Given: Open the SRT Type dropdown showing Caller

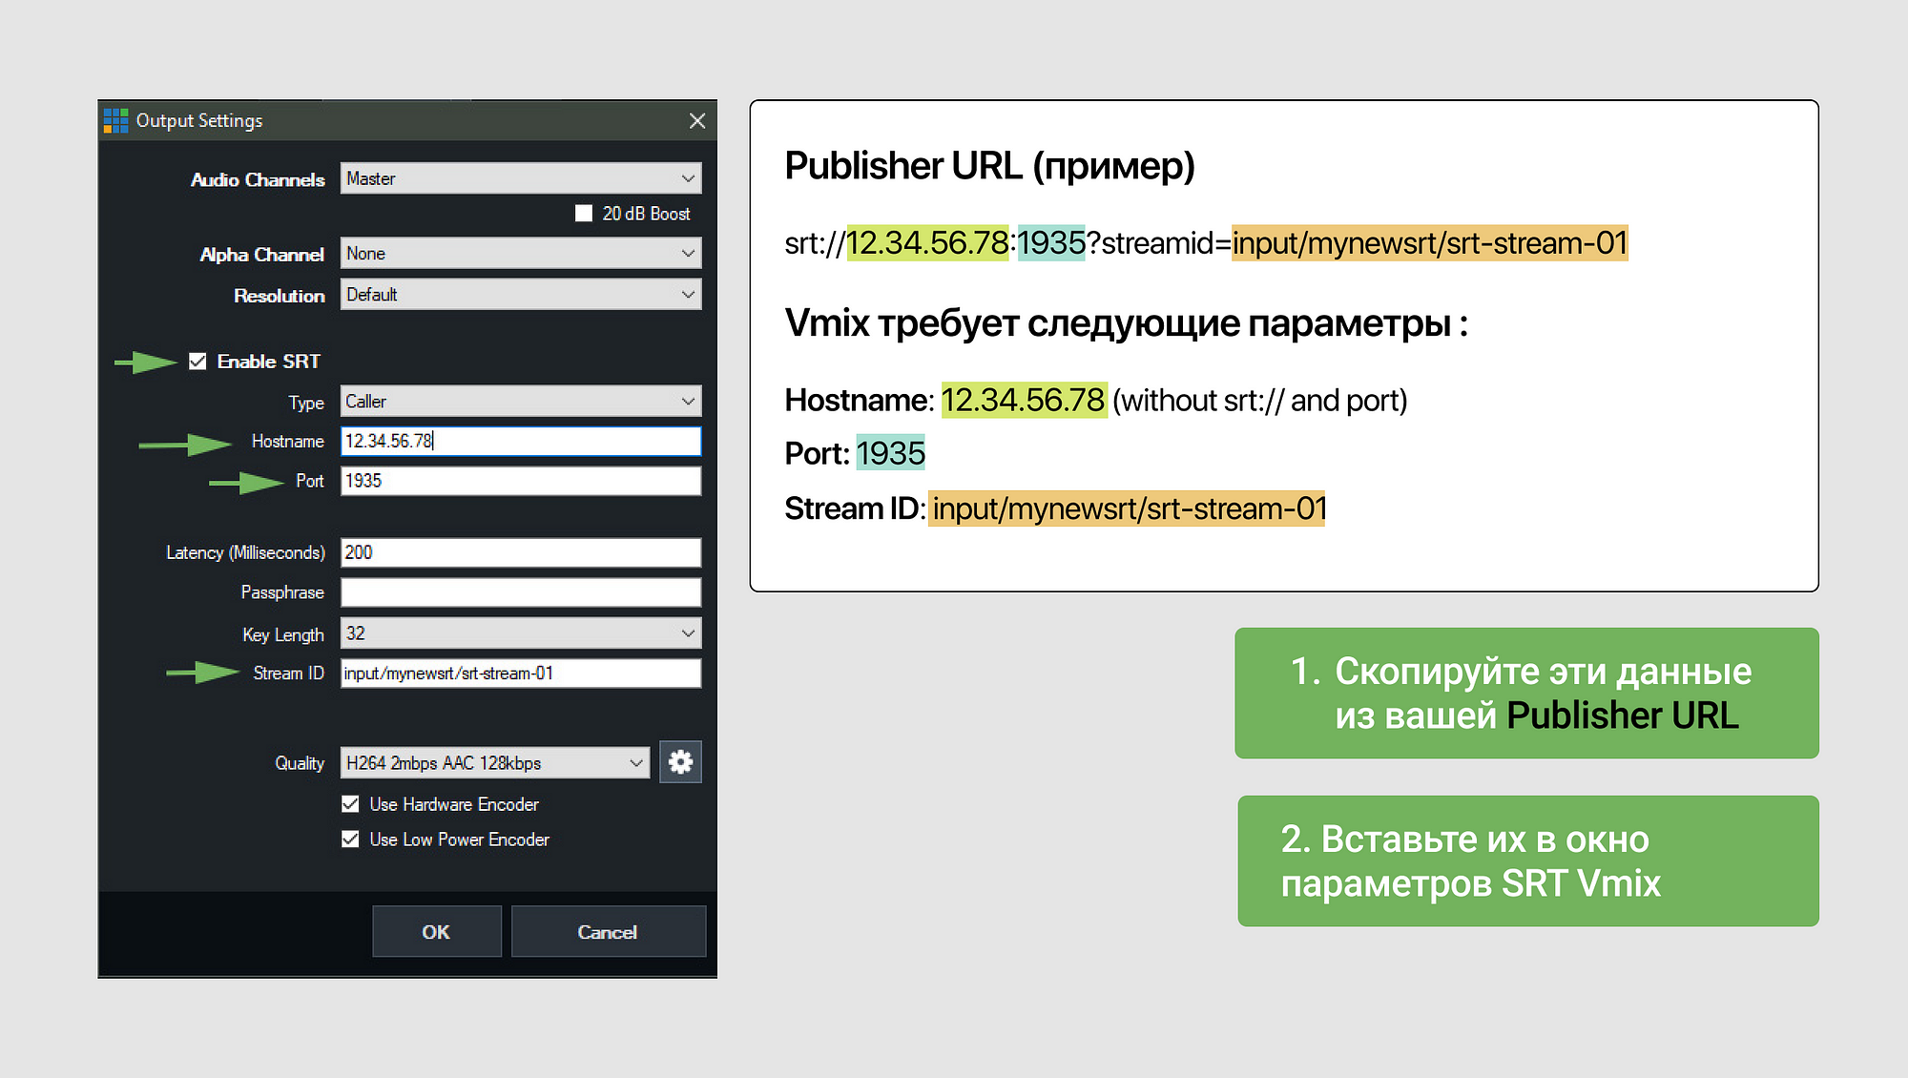Looking at the screenshot, I should [x=521, y=401].
